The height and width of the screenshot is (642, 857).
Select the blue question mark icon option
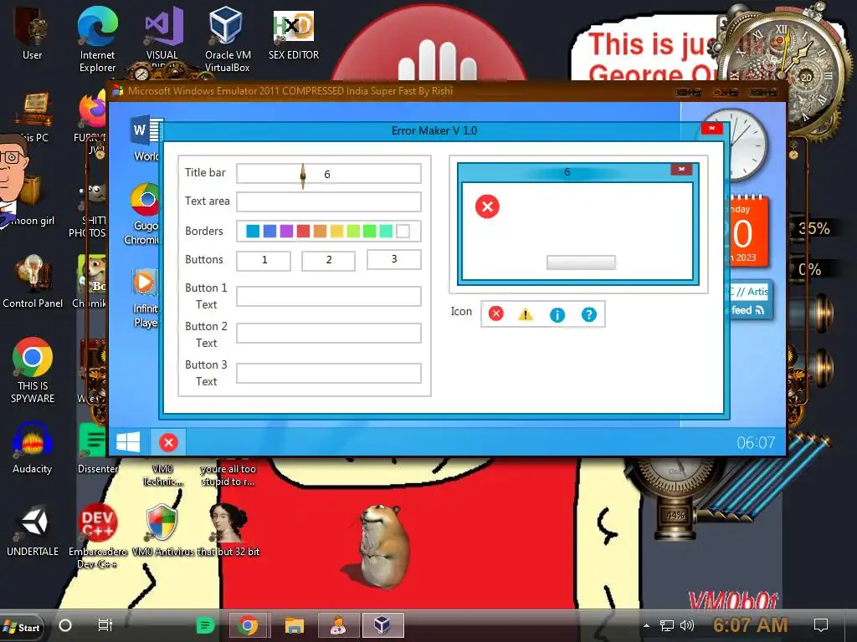pyautogui.click(x=588, y=314)
